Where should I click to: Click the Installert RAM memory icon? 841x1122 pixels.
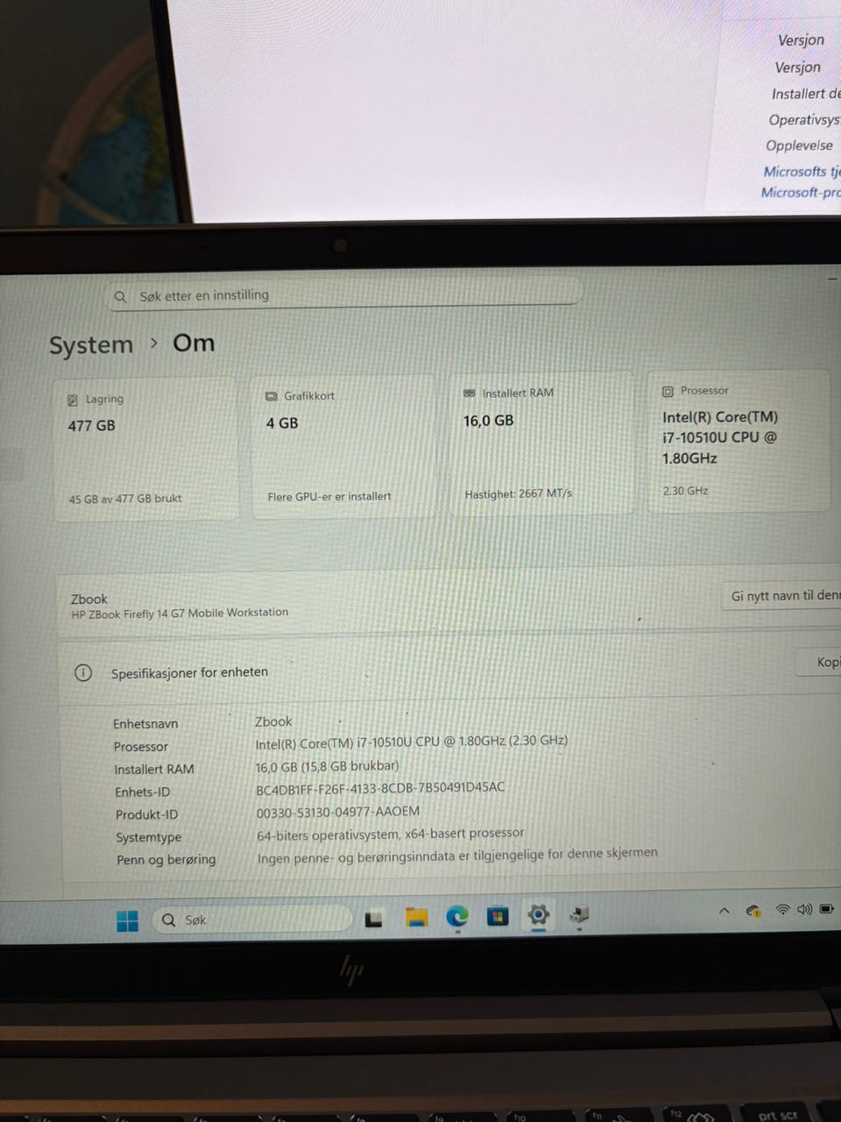coord(469,394)
